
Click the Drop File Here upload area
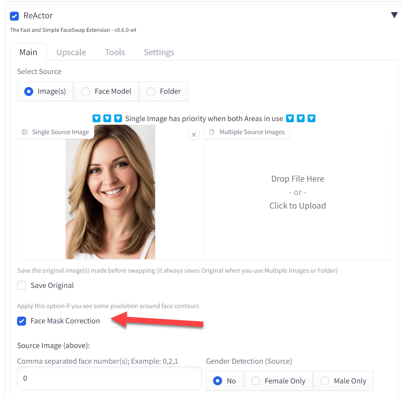[297, 192]
